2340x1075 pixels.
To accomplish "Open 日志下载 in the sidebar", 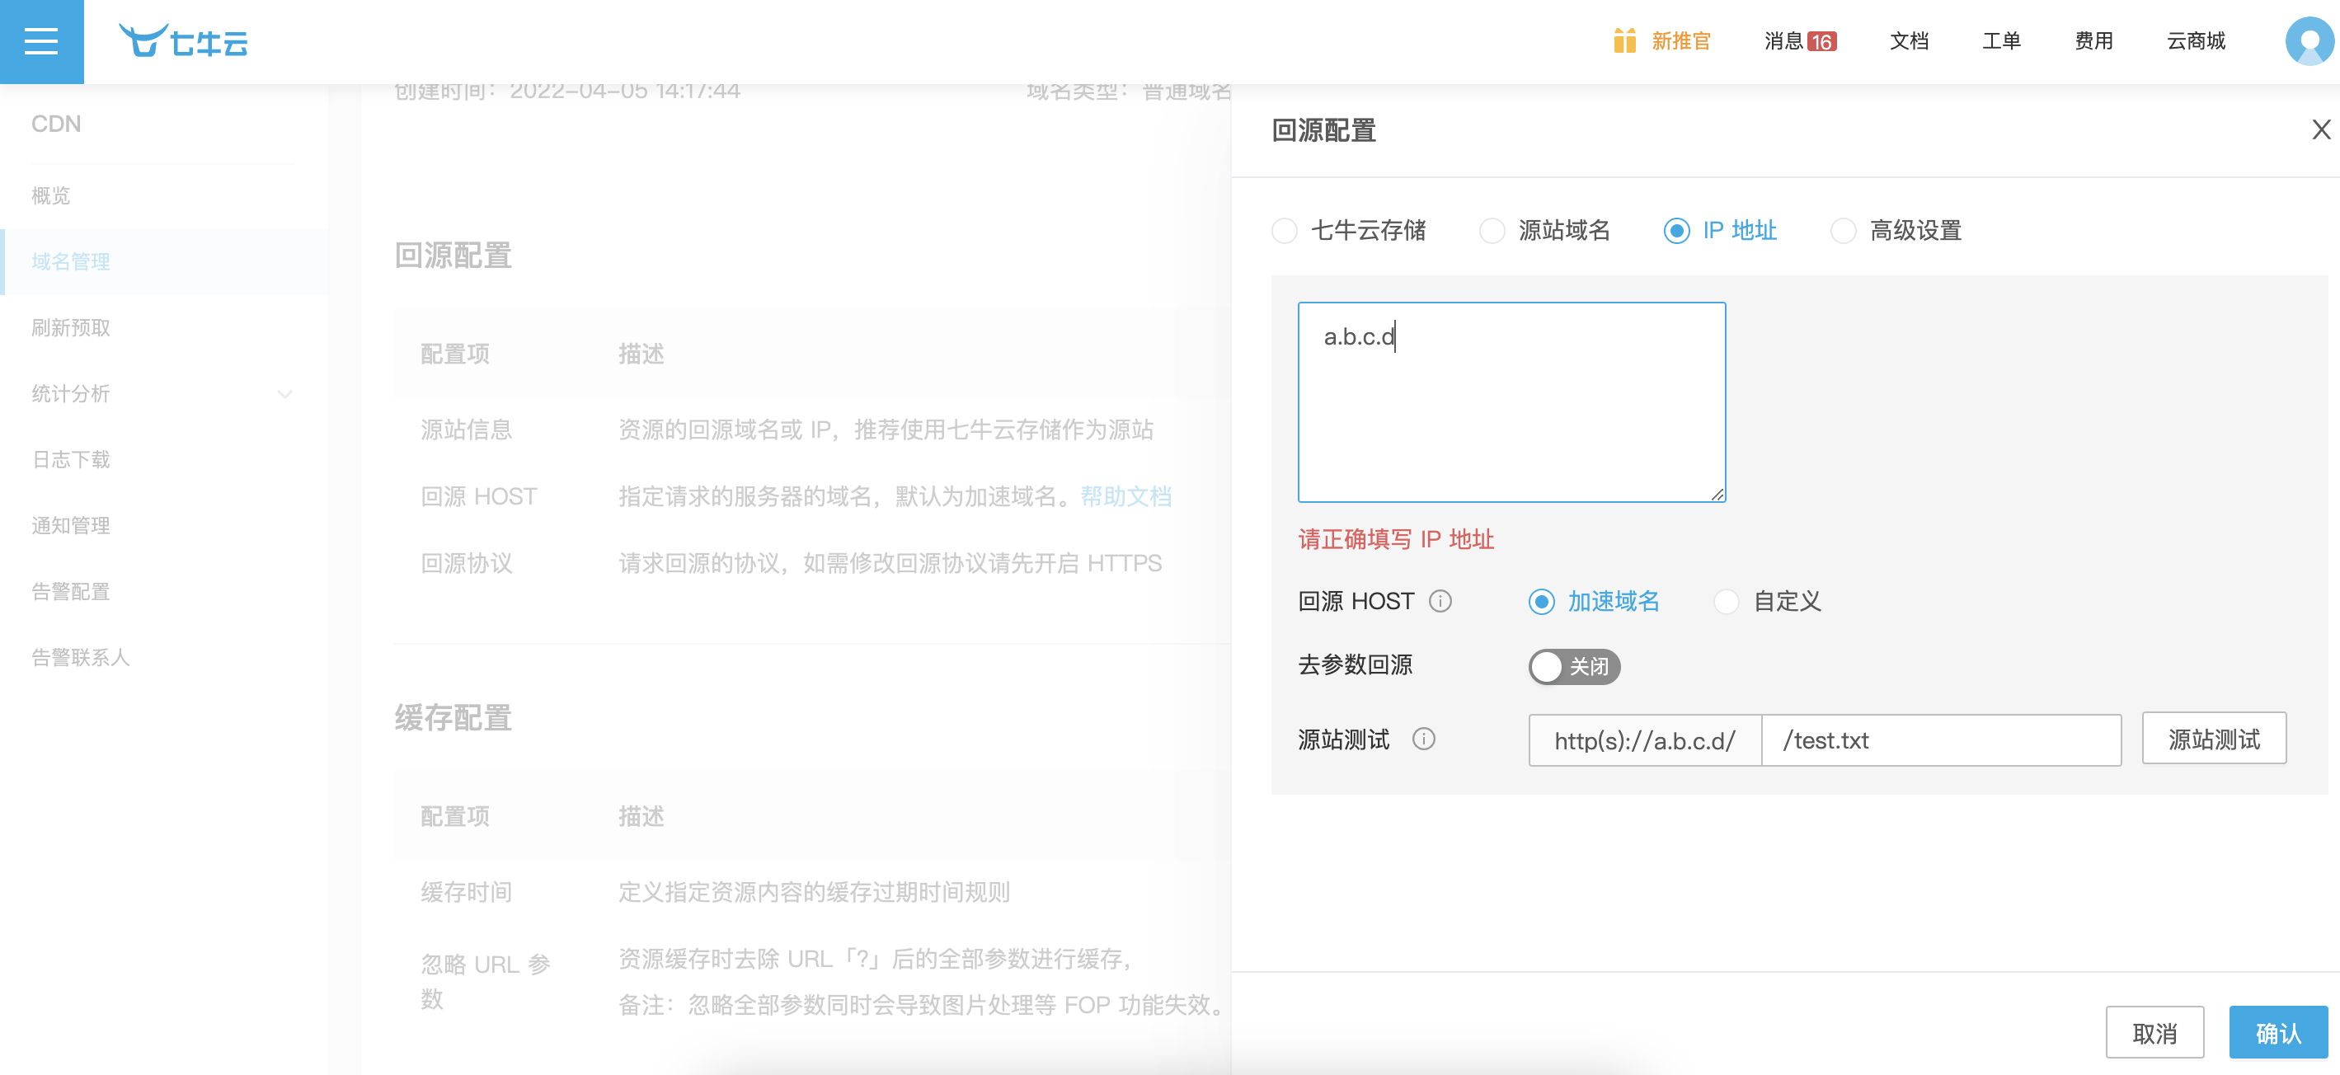I will [71, 459].
